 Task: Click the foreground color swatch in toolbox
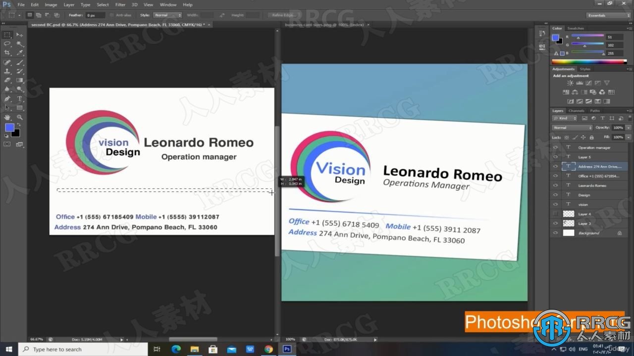click(9, 128)
